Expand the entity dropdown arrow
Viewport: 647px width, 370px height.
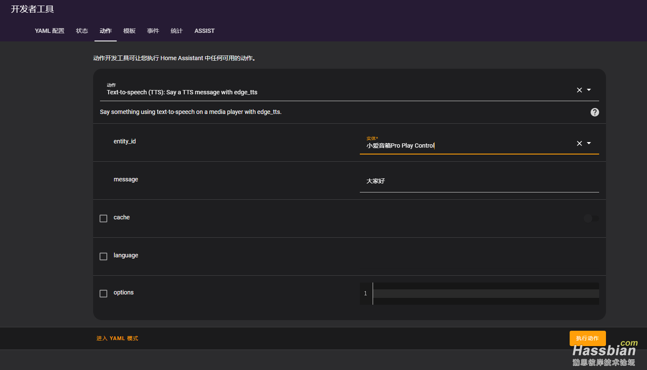(x=589, y=143)
